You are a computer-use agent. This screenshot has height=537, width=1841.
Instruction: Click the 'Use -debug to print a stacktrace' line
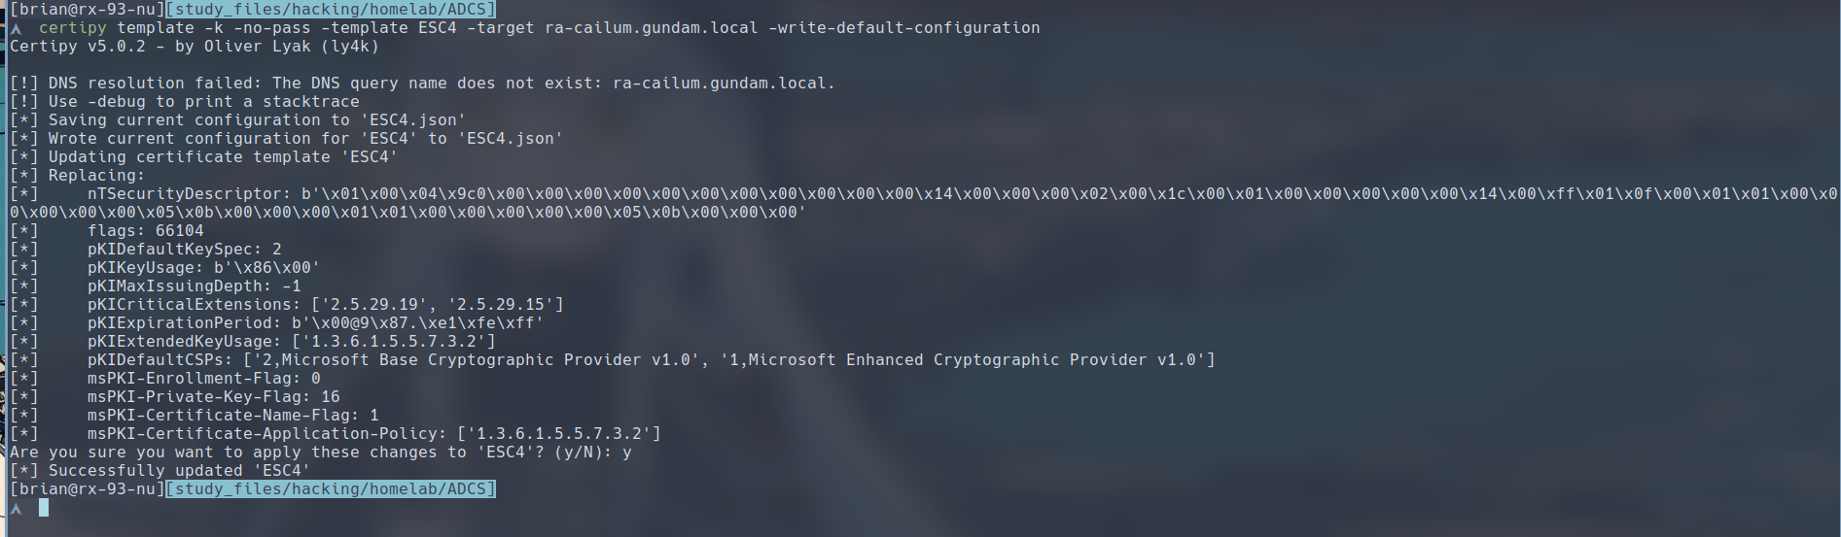185,102
